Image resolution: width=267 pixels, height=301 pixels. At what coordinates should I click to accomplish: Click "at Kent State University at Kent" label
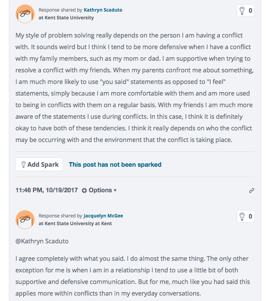click(75, 224)
